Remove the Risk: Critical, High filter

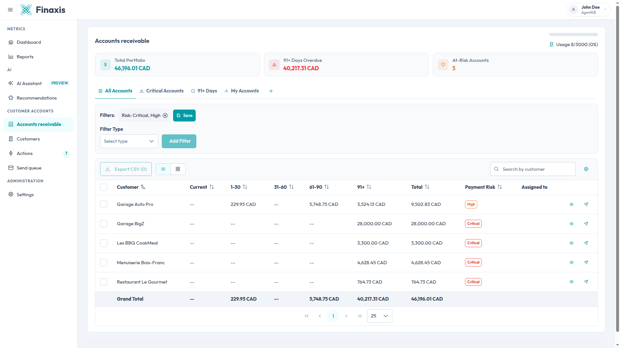[165, 115]
